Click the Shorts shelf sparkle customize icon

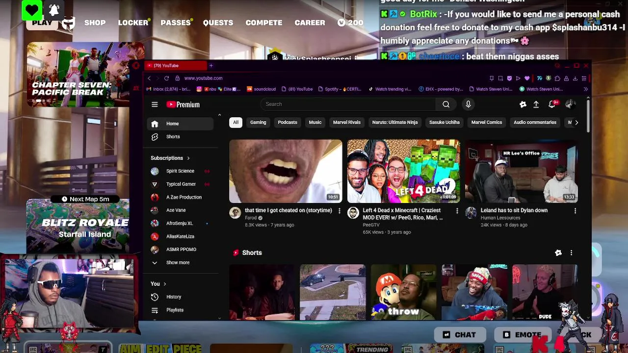[558, 252]
